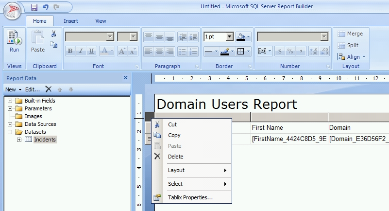Toggle Underline formatting in Font group
Image resolution: width=389 pixels, height=211 pixels.
point(91,51)
